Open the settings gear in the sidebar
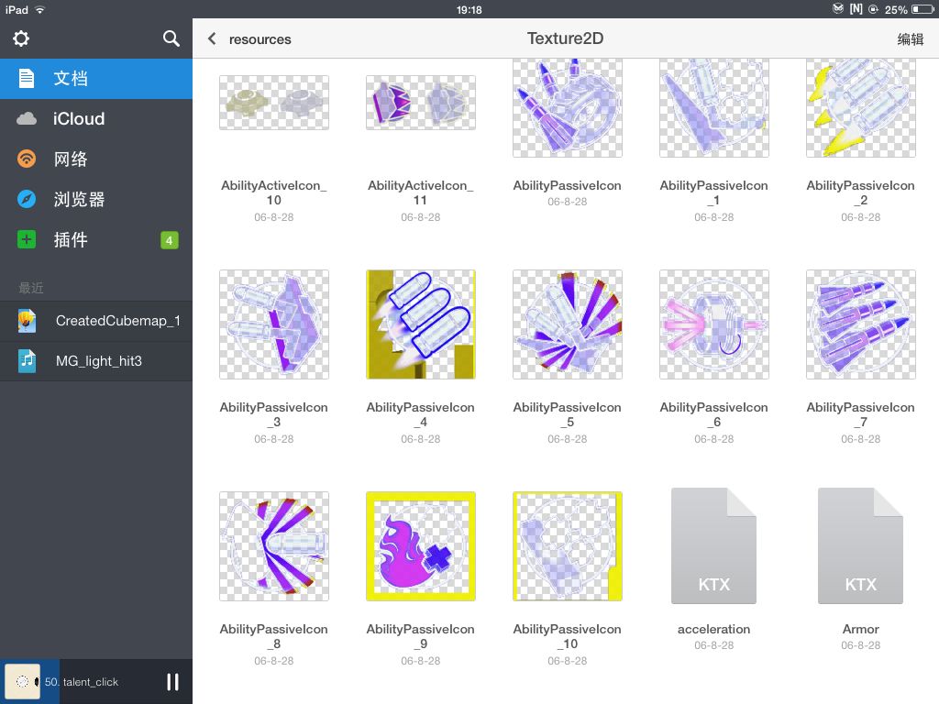Image resolution: width=939 pixels, height=704 pixels. pos(21,38)
